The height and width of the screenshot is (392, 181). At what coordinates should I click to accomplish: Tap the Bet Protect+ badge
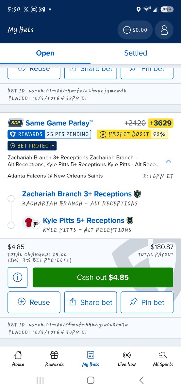pos(32,146)
